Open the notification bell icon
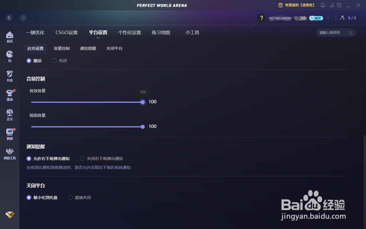The width and height of the screenshot is (366, 229). pyautogui.click(x=323, y=5)
